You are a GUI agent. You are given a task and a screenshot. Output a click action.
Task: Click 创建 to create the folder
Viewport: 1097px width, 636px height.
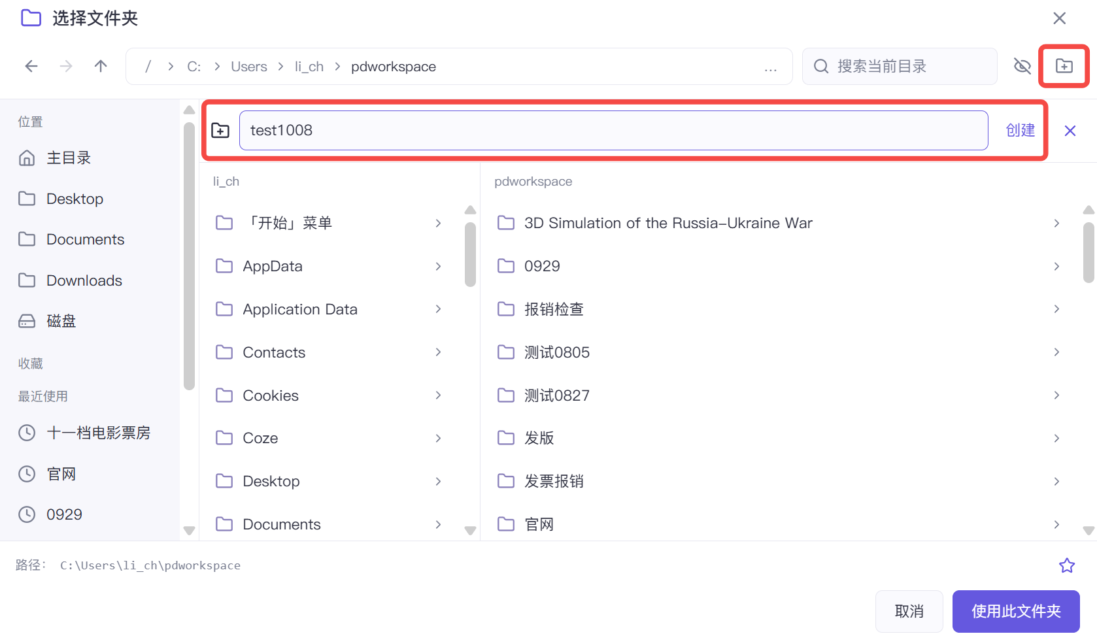(x=1020, y=130)
